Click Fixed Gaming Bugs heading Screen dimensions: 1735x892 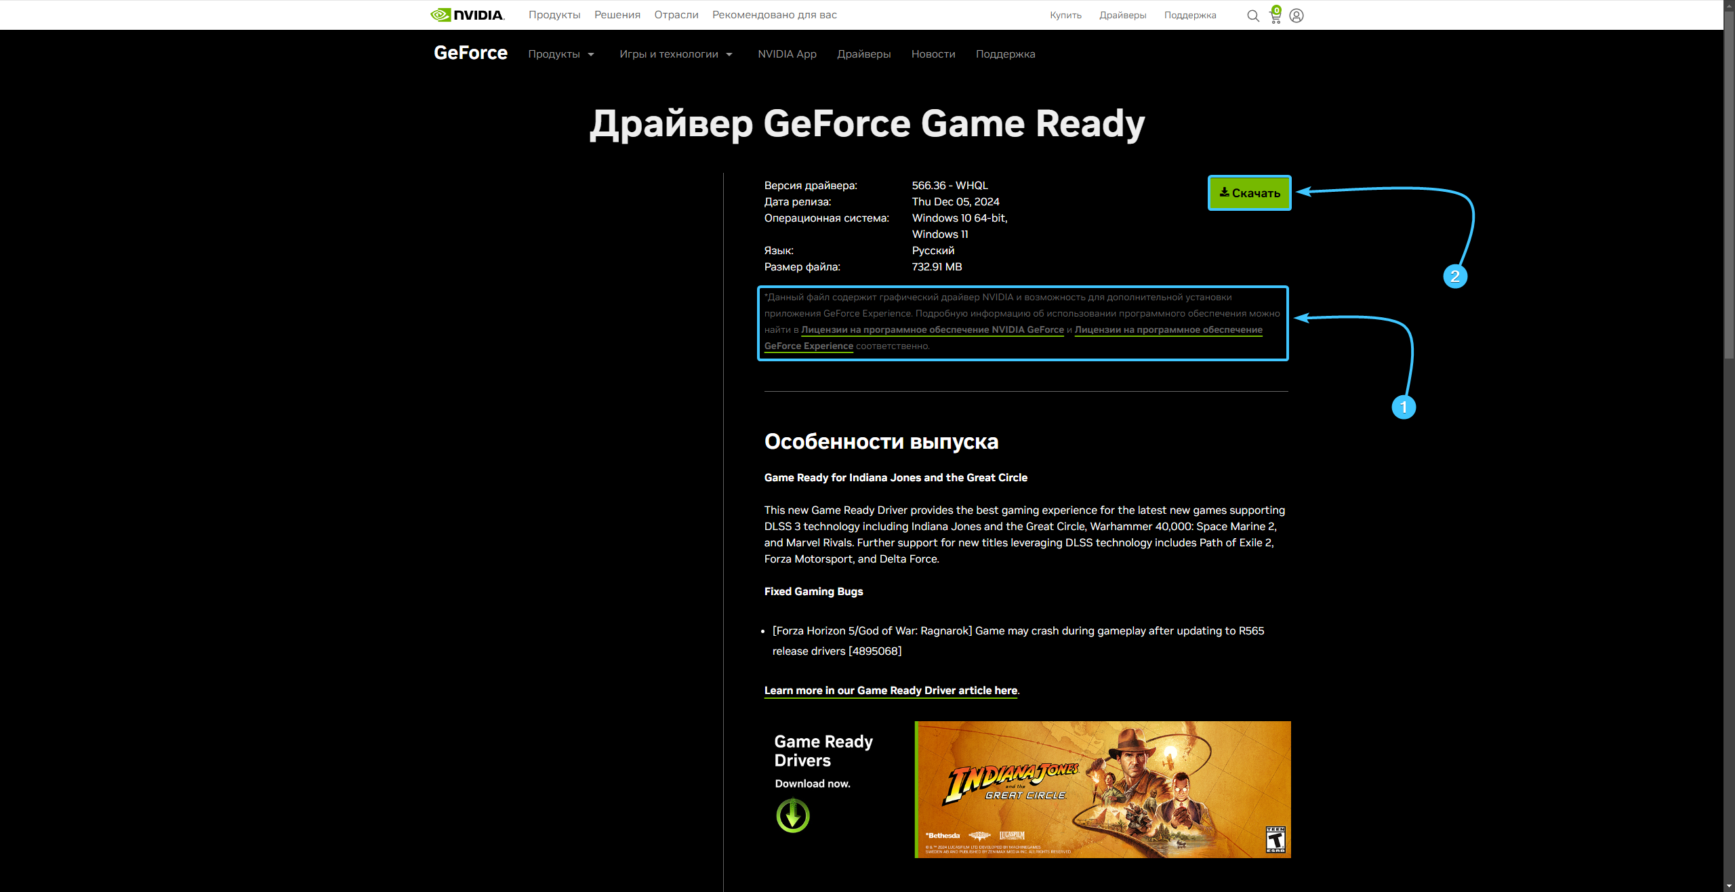click(x=813, y=592)
